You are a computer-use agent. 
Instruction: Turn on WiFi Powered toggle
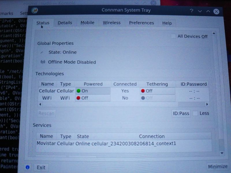[x=93, y=98]
